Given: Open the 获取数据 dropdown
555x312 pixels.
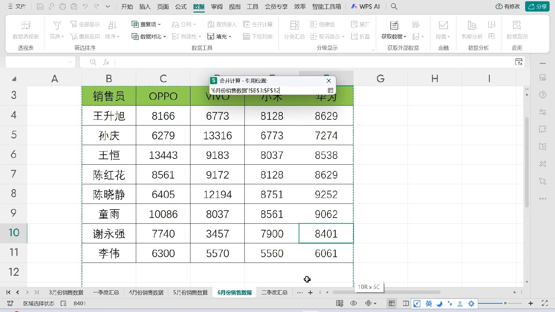Looking at the screenshot, I should coord(394,36).
